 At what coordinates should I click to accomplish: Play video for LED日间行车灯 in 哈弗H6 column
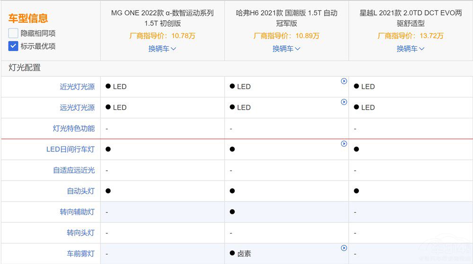point(344,144)
